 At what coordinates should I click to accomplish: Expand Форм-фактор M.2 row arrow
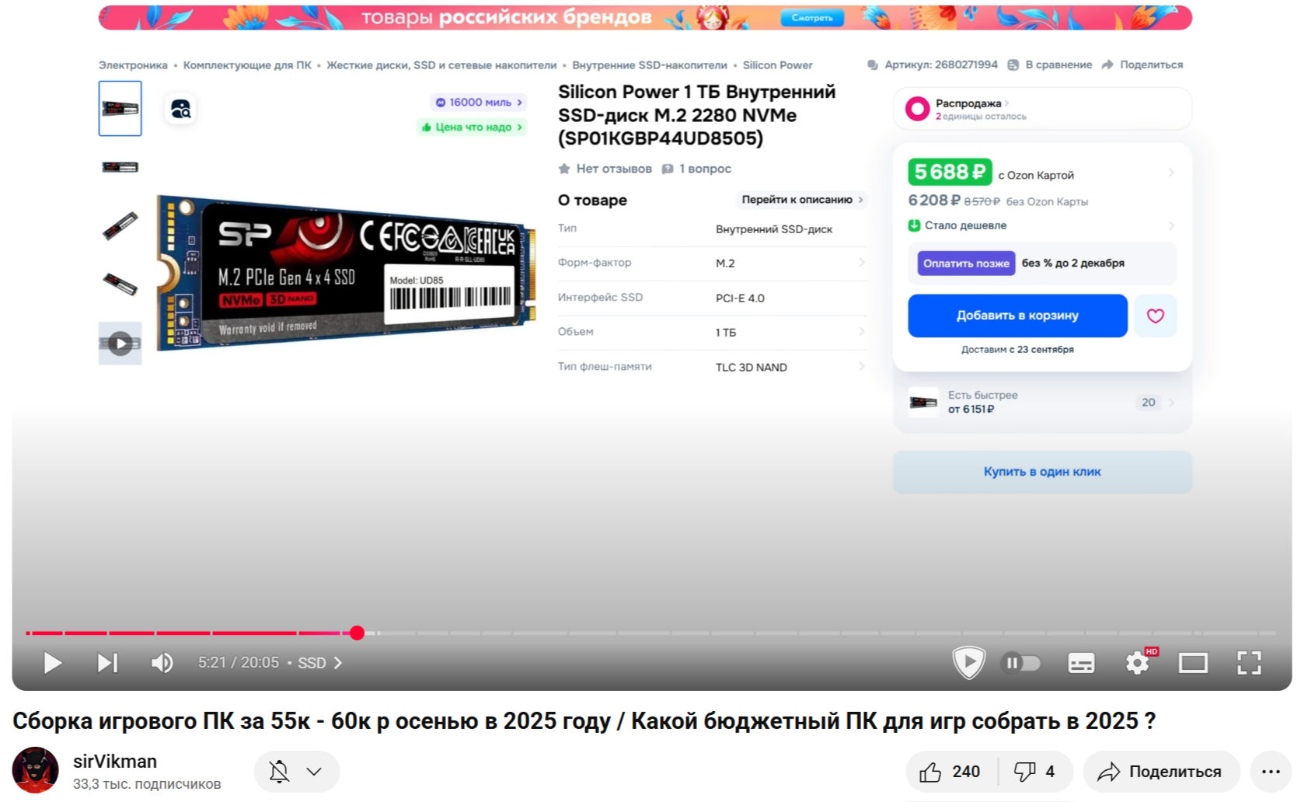pos(861,263)
